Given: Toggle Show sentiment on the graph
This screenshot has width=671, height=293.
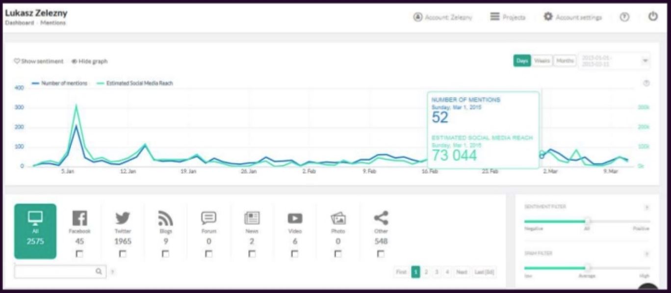Looking at the screenshot, I should pyautogui.click(x=39, y=62).
